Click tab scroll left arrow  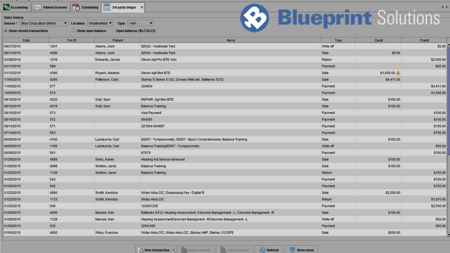pos(442,7)
